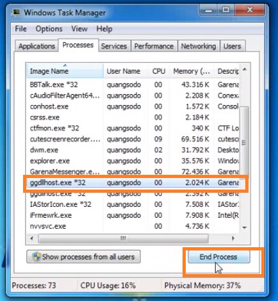Switch to the Services tab
Viewport: 278px width, 301px height.
(114, 46)
